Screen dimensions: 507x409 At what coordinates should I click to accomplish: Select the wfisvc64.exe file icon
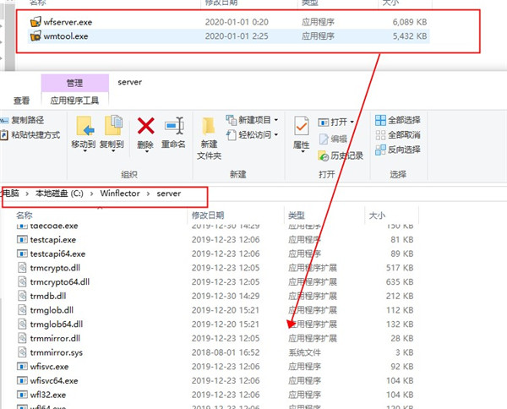22,380
